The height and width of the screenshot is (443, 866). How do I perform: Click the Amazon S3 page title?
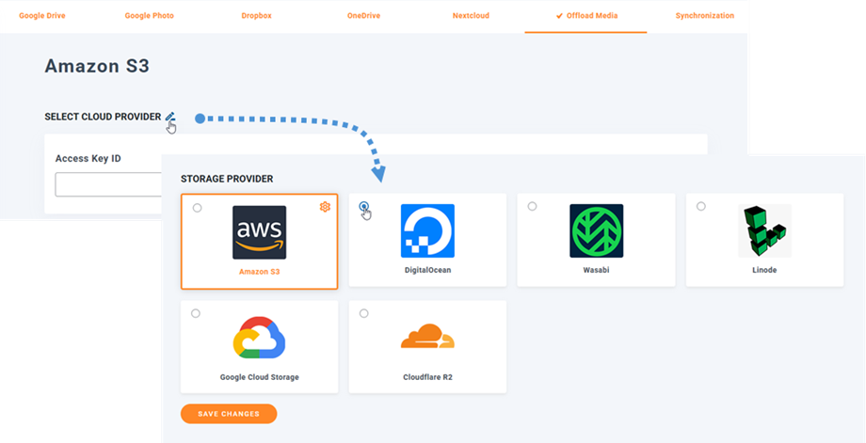97,66
